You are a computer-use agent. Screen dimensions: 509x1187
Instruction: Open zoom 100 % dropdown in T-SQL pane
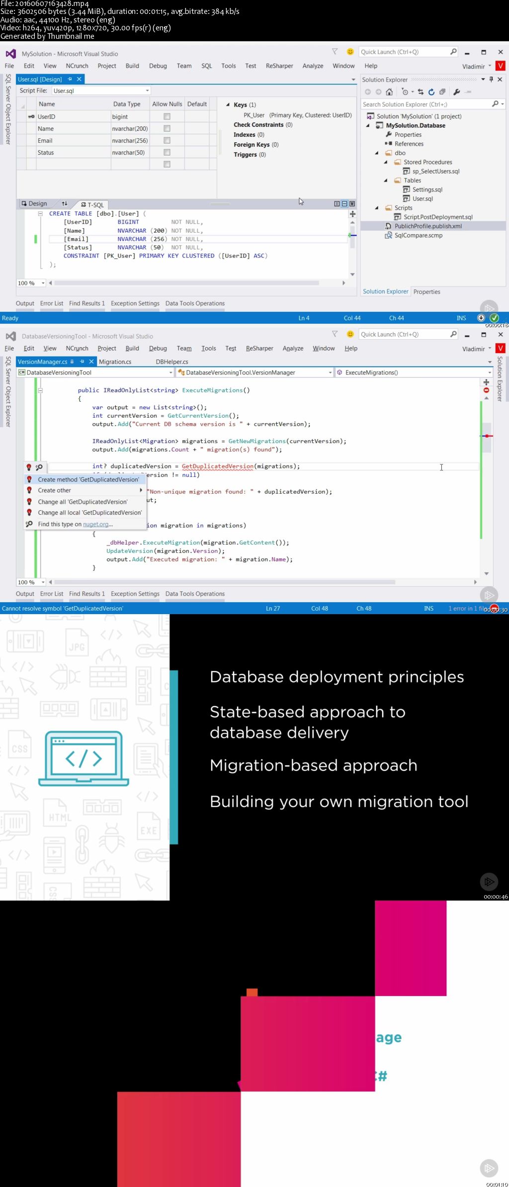43,283
